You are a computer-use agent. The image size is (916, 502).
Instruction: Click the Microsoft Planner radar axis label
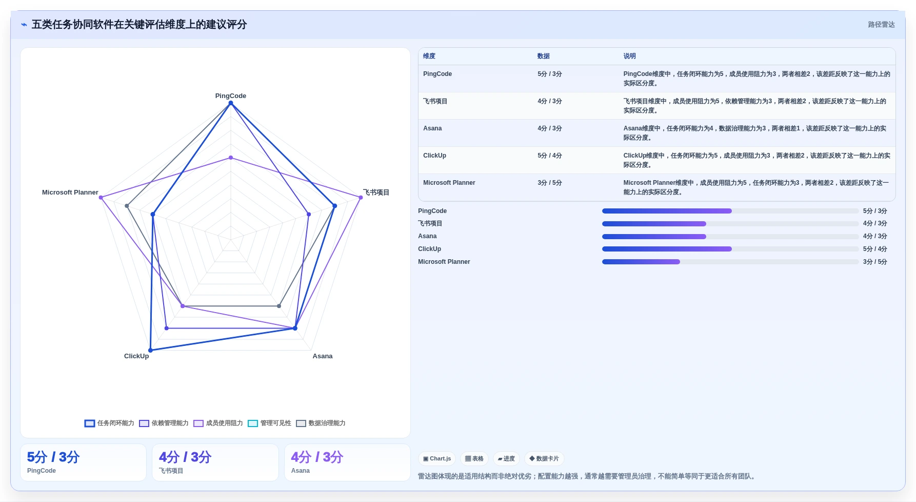[x=70, y=192]
